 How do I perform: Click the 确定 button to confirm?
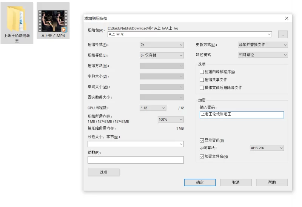coord(200,182)
